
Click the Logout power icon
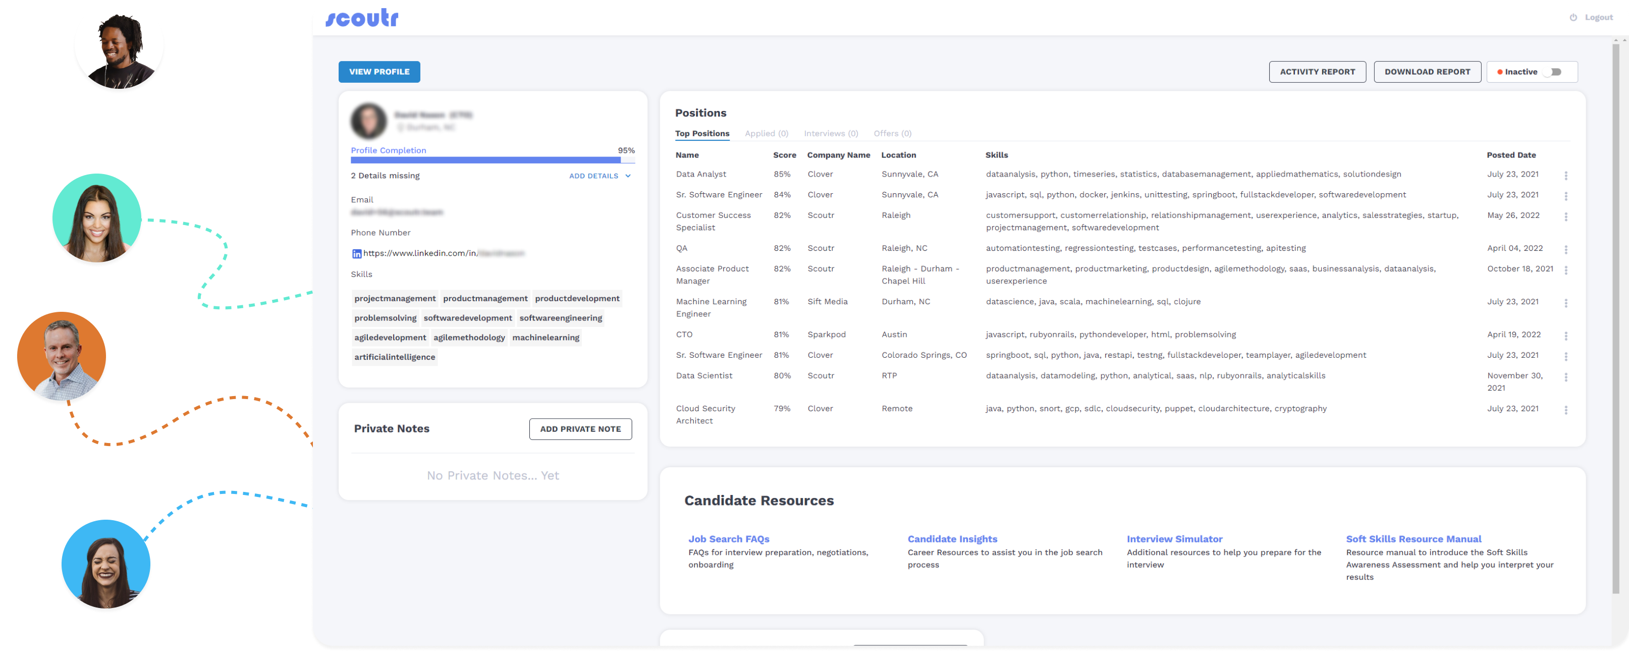pyautogui.click(x=1572, y=18)
